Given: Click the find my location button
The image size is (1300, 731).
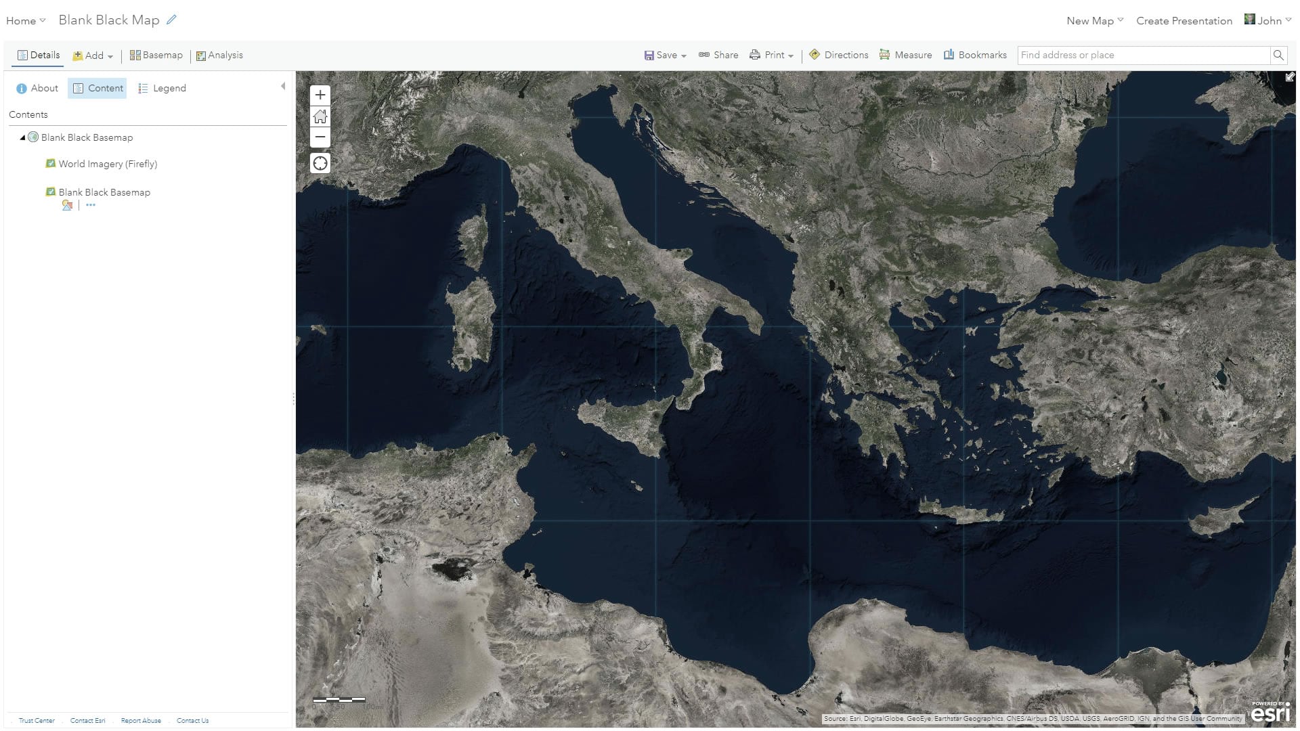Looking at the screenshot, I should [320, 163].
